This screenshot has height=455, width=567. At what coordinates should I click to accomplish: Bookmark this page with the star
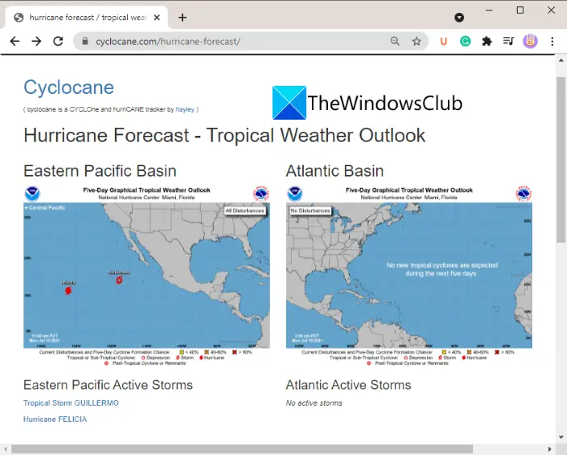pos(416,41)
